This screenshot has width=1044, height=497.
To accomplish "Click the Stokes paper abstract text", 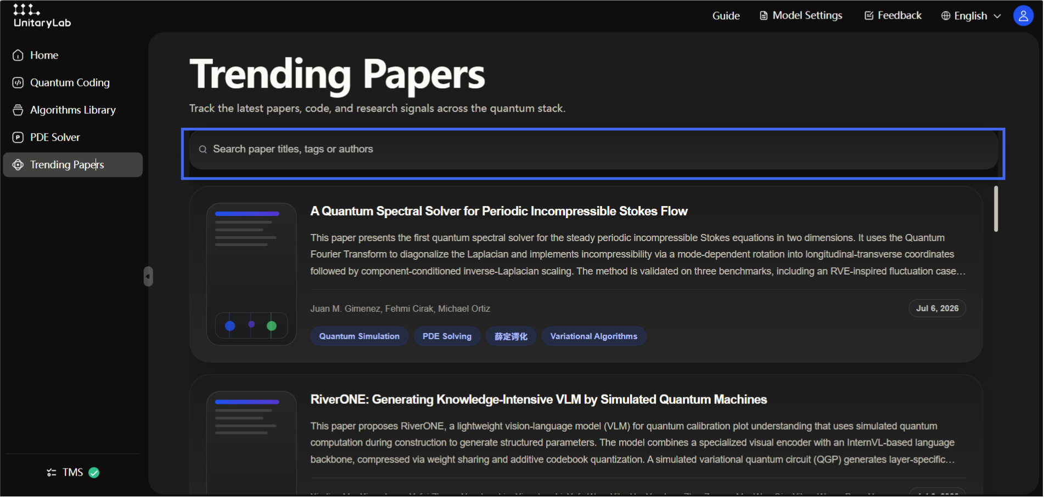I will coord(638,255).
